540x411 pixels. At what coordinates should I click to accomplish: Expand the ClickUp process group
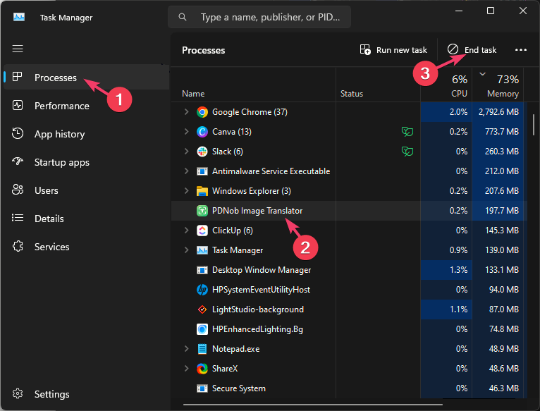click(x=186, y=231)
